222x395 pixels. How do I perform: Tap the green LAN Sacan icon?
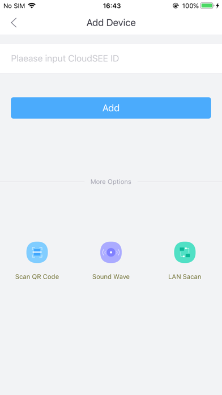click(185, 252)
